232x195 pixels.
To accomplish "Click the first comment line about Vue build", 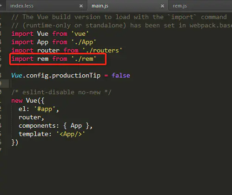I will pos(119,17).
